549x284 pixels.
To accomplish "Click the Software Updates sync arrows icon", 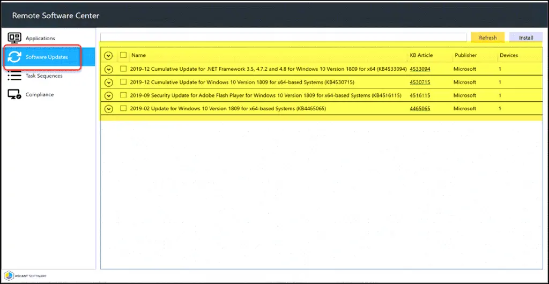I will tap(14, 57).
